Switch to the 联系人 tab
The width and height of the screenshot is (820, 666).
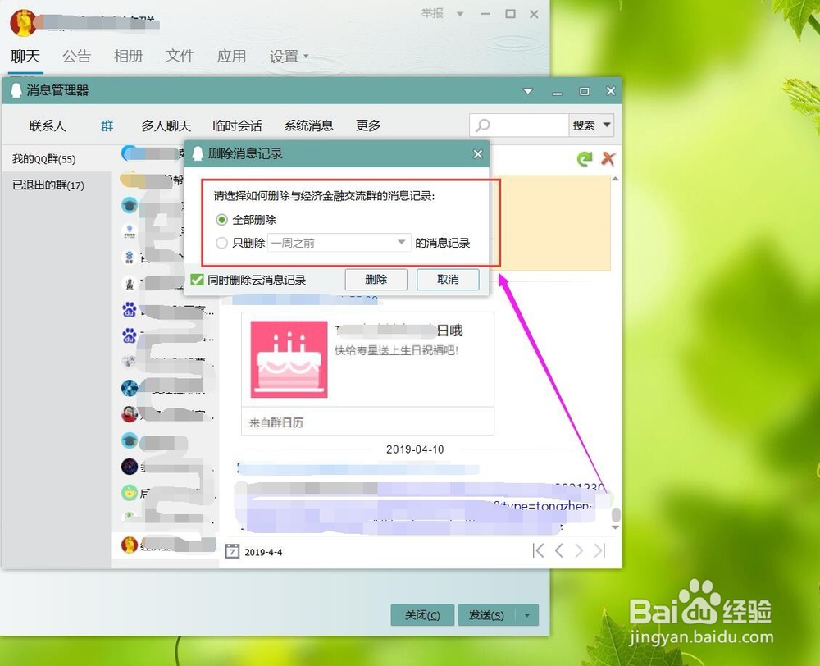(x=47, y=125)
